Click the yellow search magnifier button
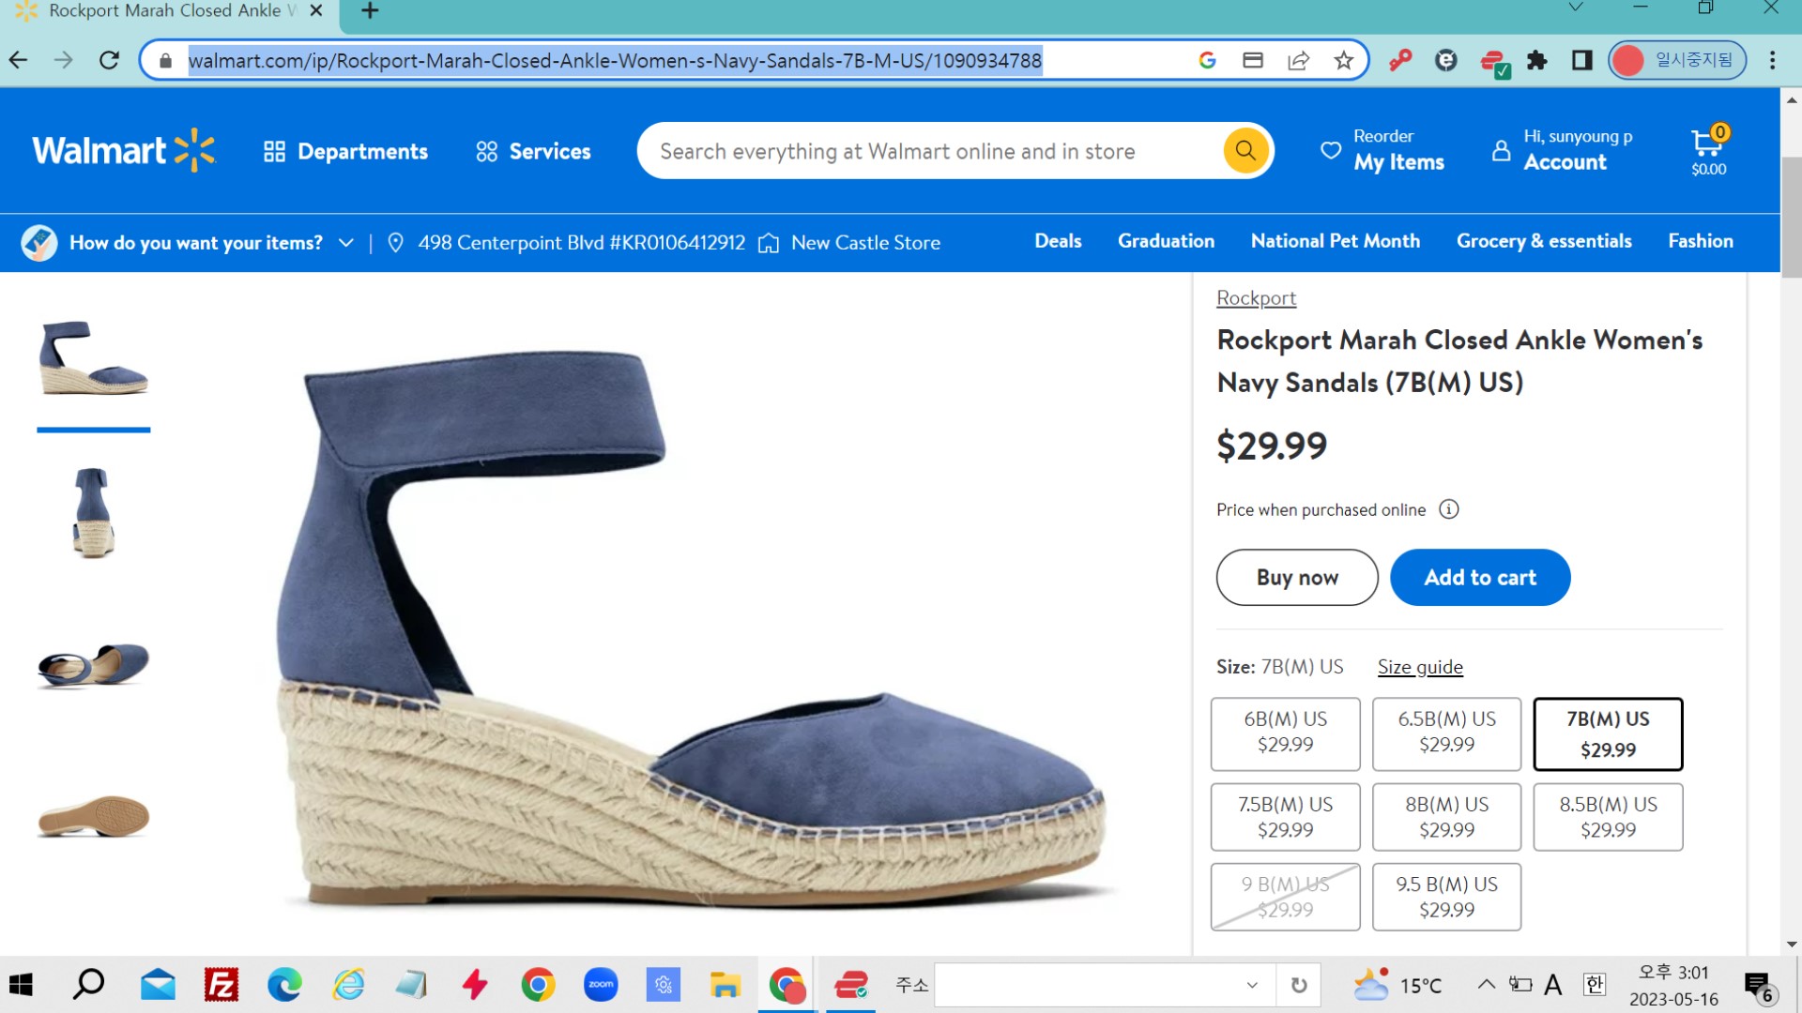 coord(1245,150)
